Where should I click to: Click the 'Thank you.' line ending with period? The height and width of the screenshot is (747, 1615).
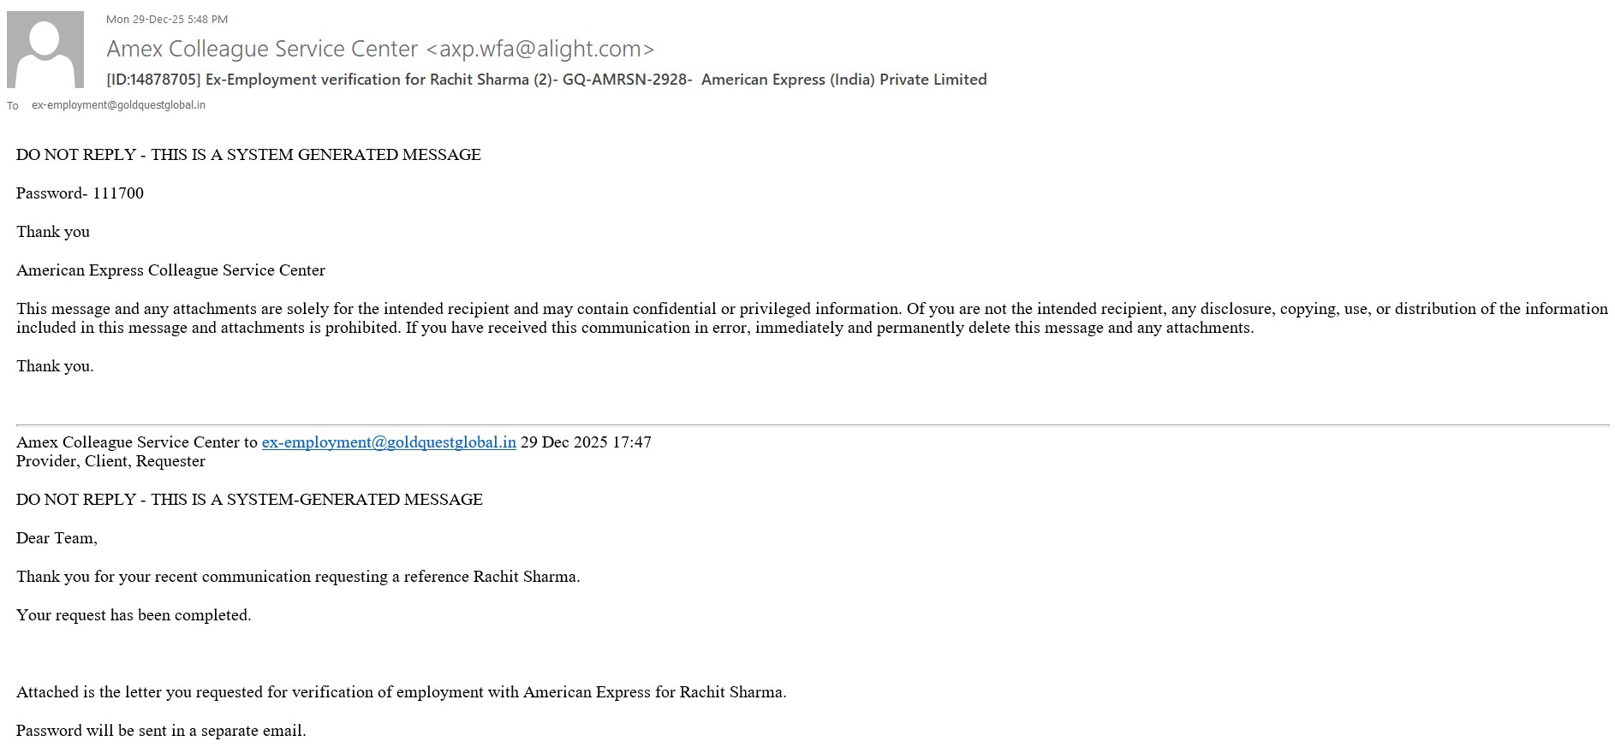(55, 366)
